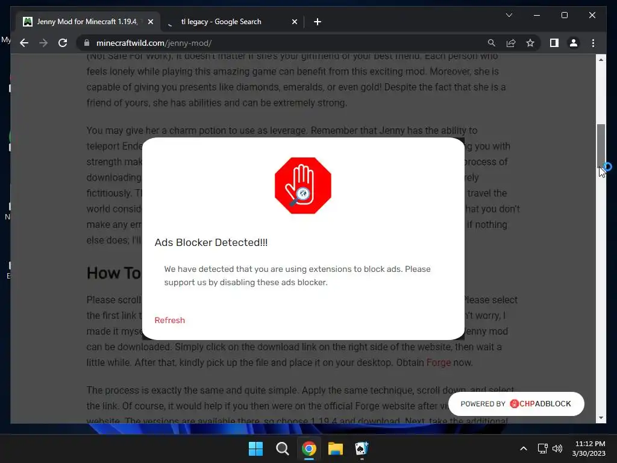The image size is (617, 463).
Task: Click the Refresh link in the adblock dialog
Action: 169,320
